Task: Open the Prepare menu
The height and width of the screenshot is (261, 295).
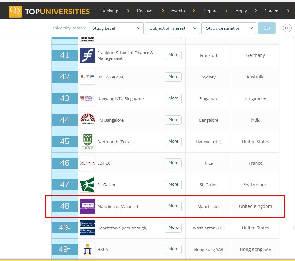Action: [210, 11]
